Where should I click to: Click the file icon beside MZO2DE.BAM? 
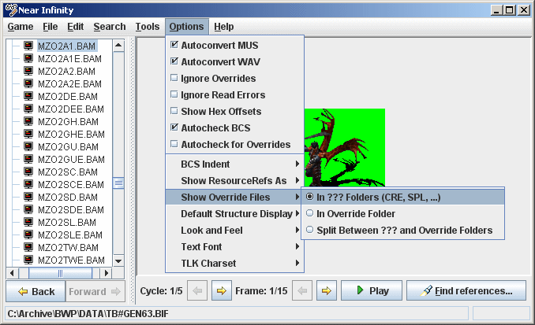click(28, 96)
